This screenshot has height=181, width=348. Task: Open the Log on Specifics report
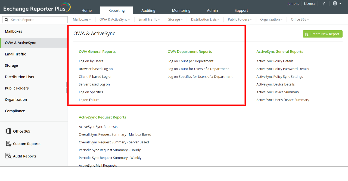click(x=91, y=92)
